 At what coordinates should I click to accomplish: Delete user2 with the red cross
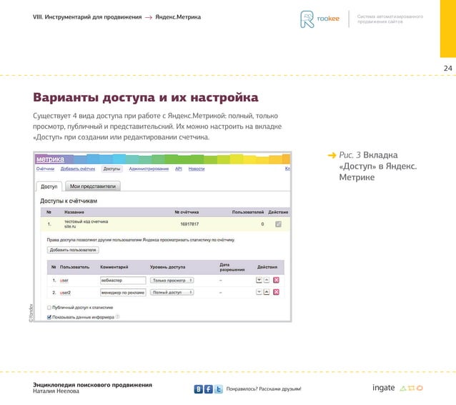[x=276, y=292]
